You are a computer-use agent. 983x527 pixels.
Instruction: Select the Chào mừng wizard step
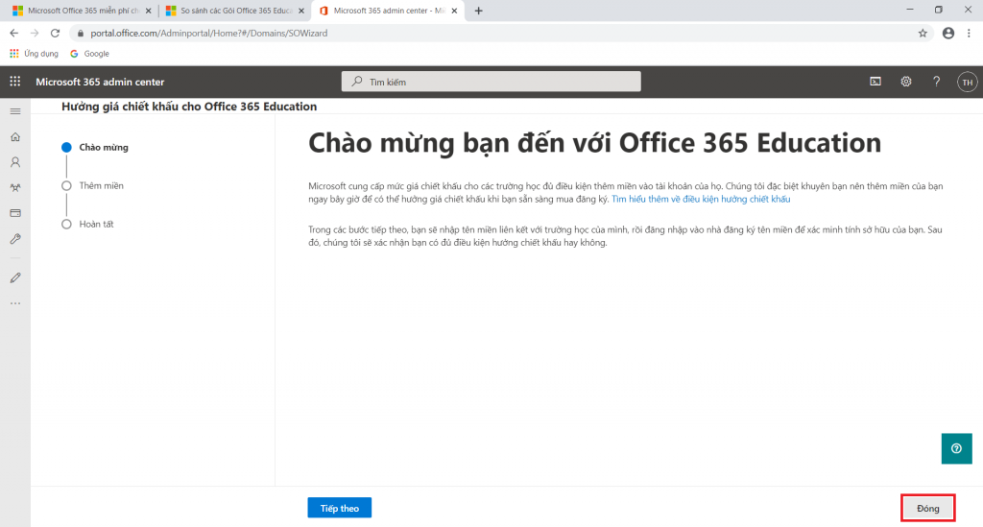tap(95, 147)
